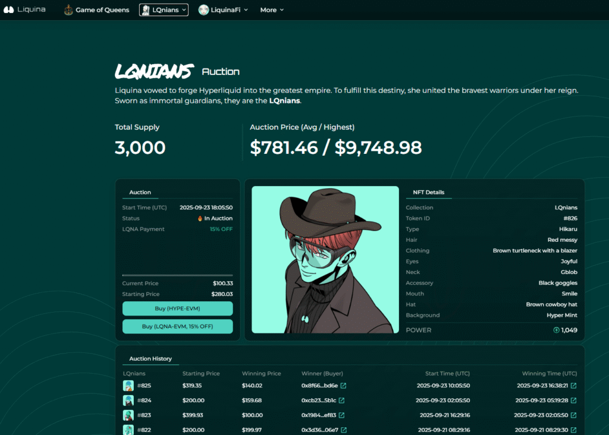Expand the LiquinaFi dropdown menu
This screenshot has height=435, width=609.
pos(246,10)
